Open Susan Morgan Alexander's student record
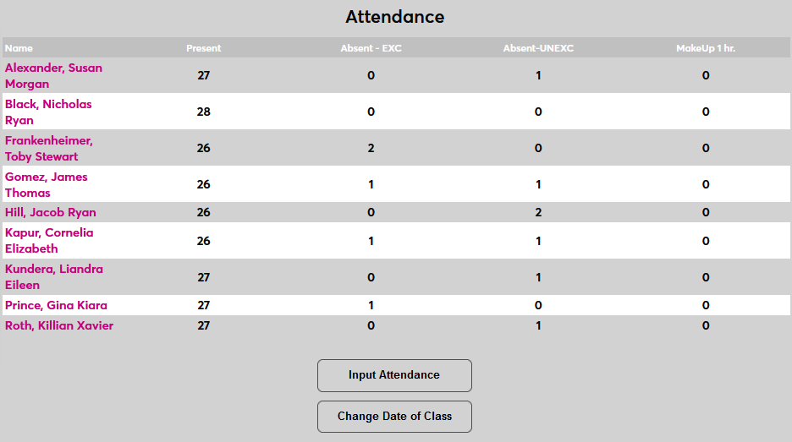This screenshot has width=792, height=442. 53,76
